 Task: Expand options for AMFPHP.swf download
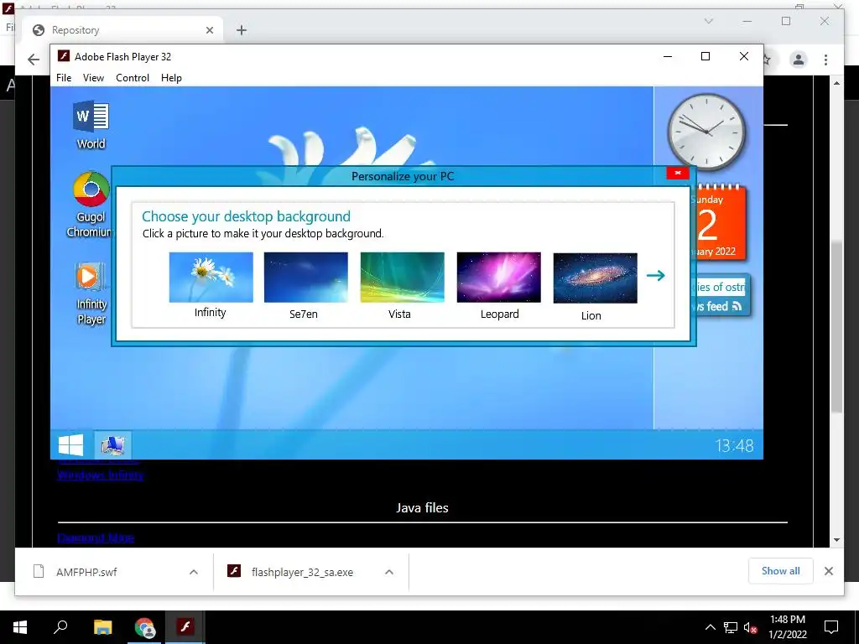[x=194, y=572]
